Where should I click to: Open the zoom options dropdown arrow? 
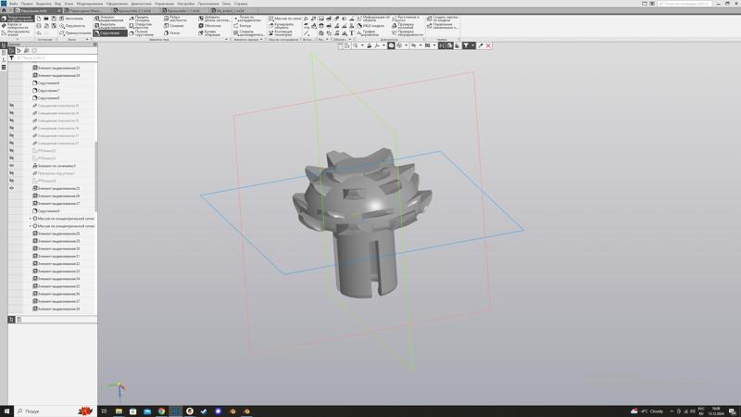(362, 45)
